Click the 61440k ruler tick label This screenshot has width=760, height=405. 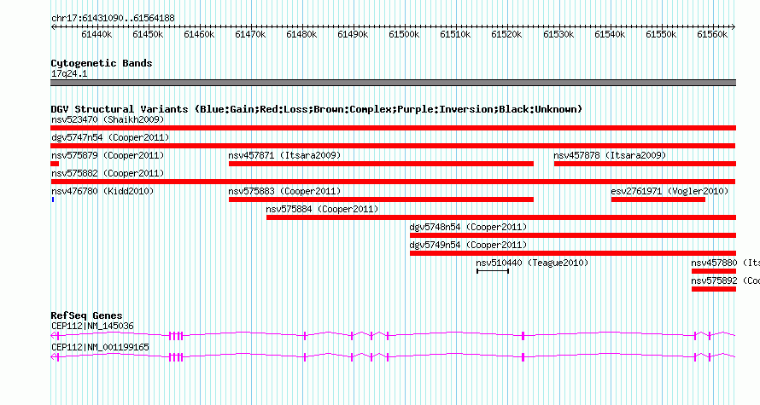96,34
